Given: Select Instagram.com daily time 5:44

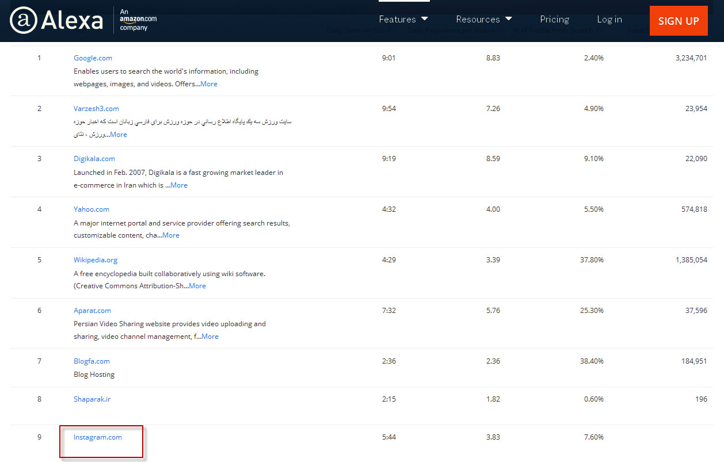Looking at the screenshot, I should pos(389,437).
